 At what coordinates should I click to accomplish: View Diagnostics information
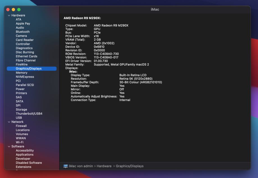point(24,48)
